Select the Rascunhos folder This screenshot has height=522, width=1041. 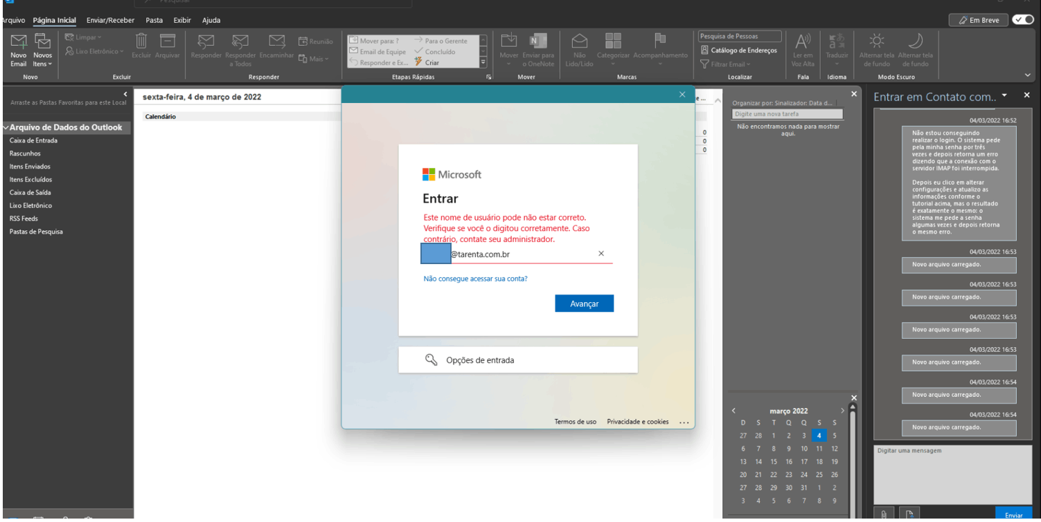tap(25, 153)
